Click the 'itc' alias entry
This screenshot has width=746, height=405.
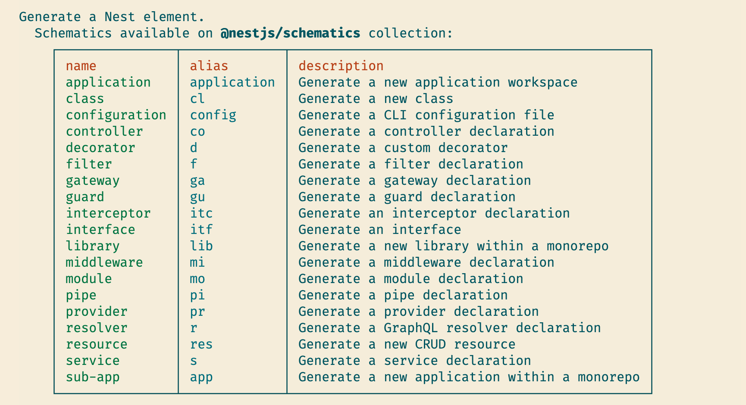(201, 213)
